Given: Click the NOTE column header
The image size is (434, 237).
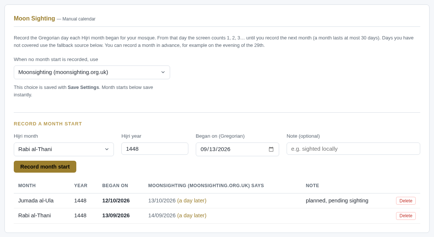Looking at the screenshot, I should click(313, 186).
